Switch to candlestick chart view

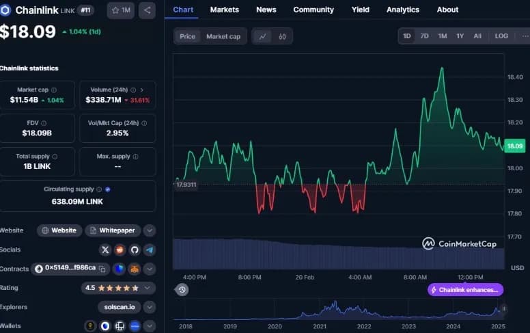click(x=282, y=36)
